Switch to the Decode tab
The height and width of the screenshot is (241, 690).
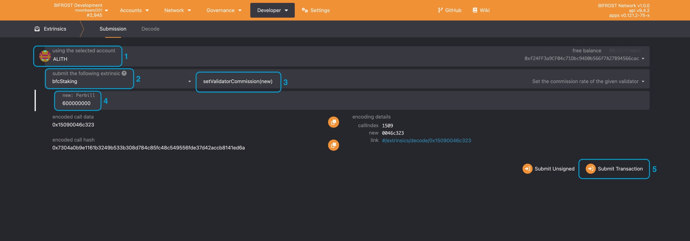coord(150,29)
